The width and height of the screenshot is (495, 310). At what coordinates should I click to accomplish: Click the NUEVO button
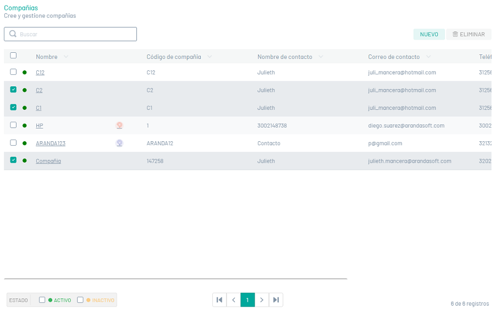click(x=429, y=34)
